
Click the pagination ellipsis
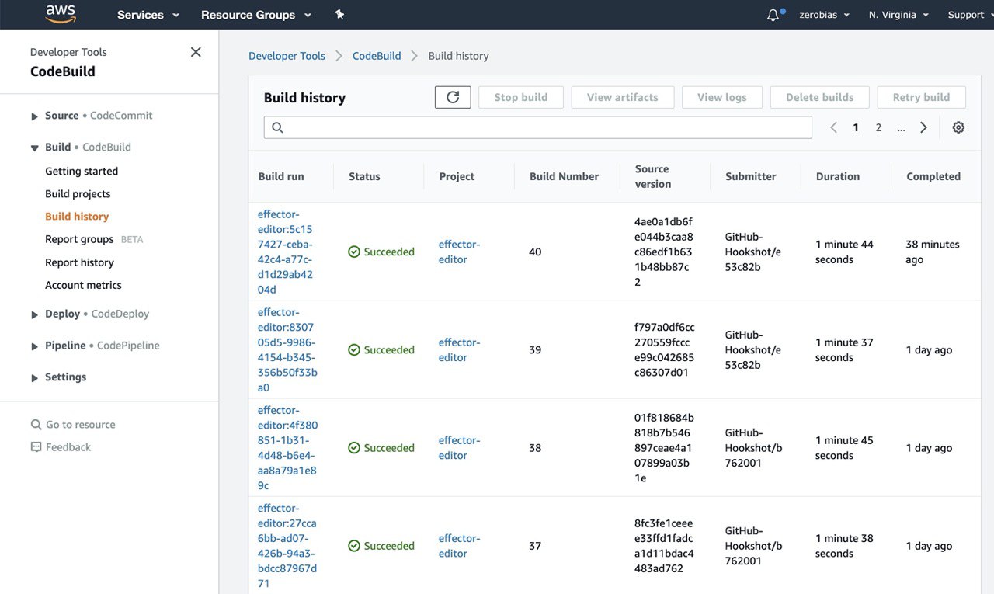[x=901, y=127]
